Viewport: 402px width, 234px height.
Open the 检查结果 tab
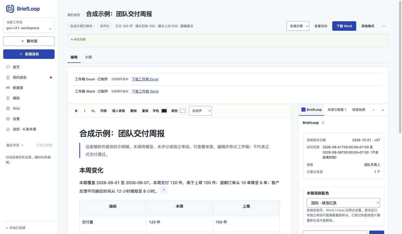(359, 110)
